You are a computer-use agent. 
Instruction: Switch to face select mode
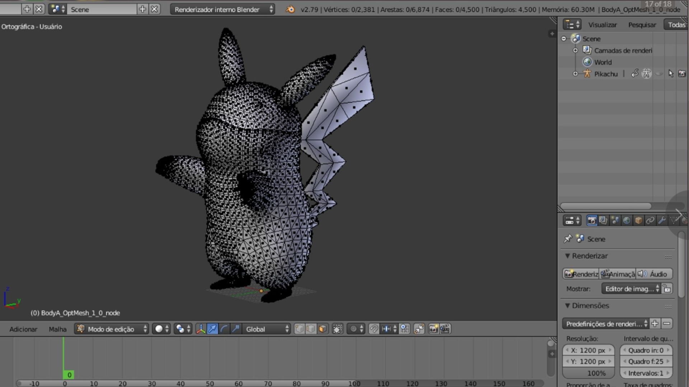coord(323,329)
